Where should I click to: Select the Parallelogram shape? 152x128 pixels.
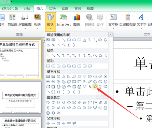pyautogui.click(x=74, y=76)
